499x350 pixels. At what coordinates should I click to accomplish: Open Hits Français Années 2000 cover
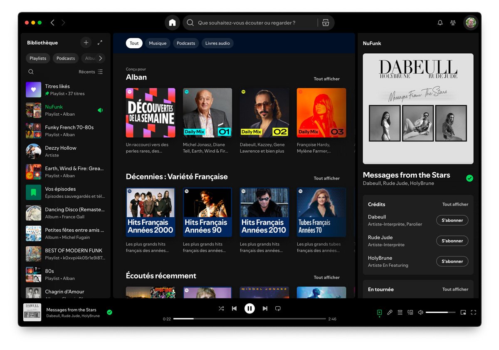pos(151,212)
